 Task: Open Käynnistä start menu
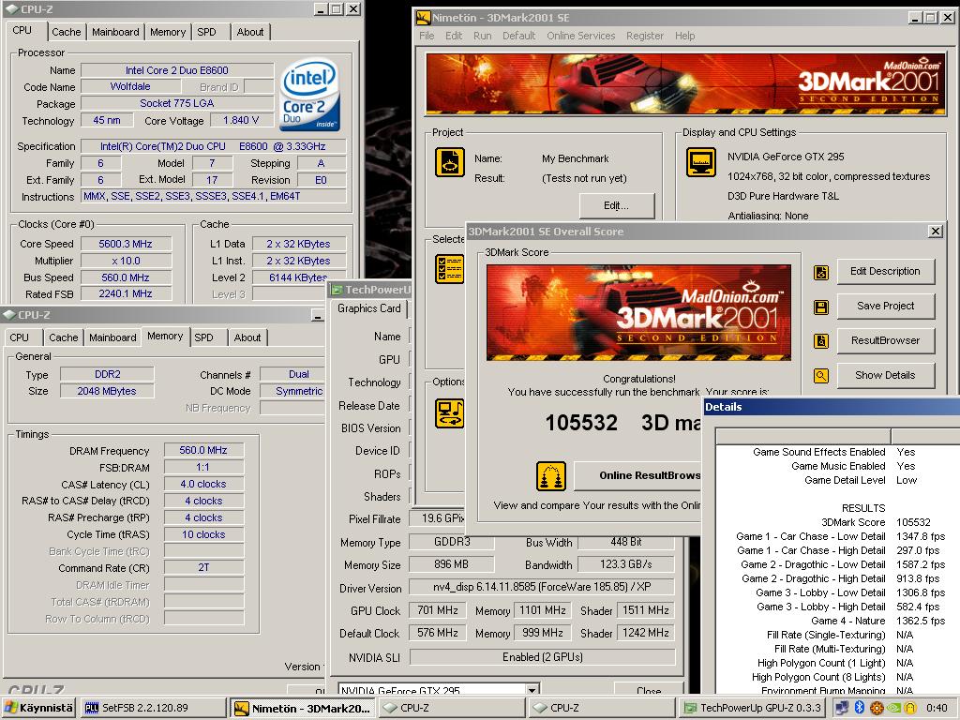[x=38, y=707]
